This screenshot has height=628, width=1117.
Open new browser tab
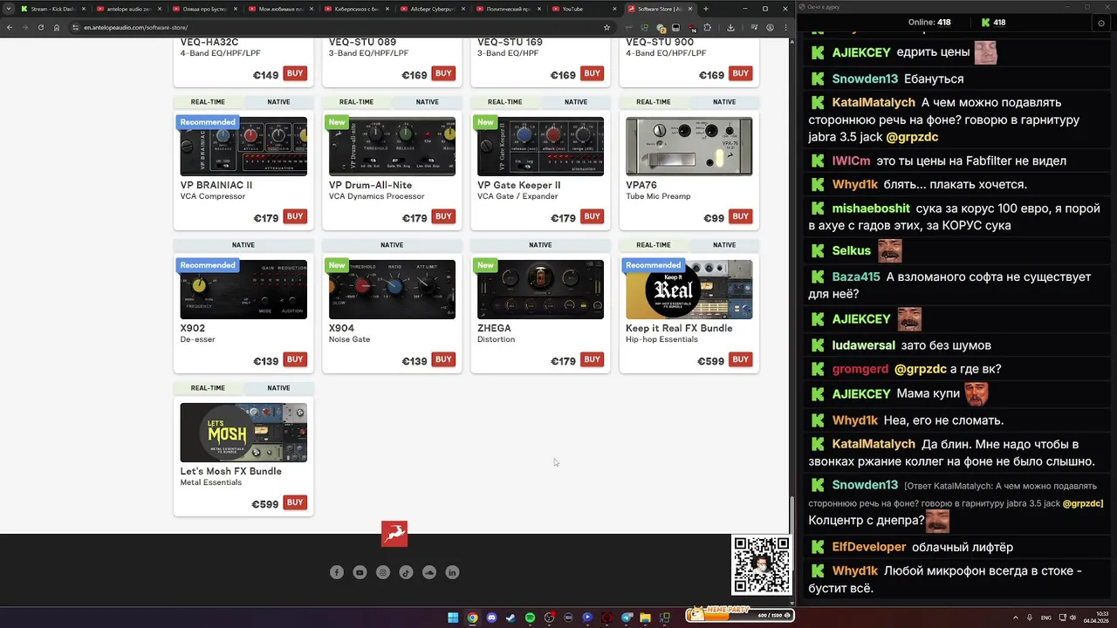(706, 9)
